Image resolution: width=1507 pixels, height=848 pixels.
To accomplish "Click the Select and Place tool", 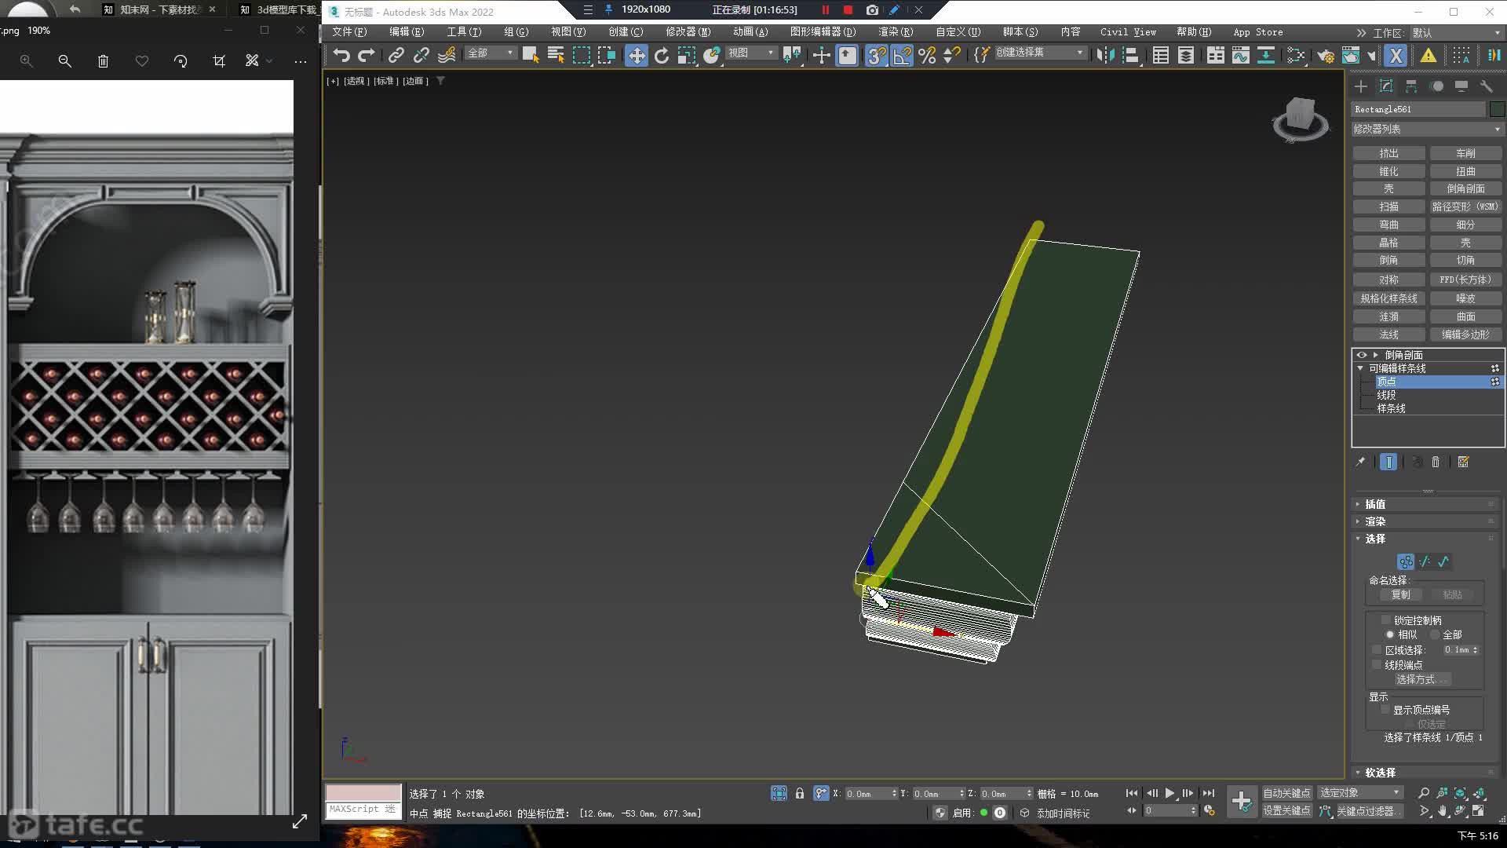I will [x=712, y=55].
